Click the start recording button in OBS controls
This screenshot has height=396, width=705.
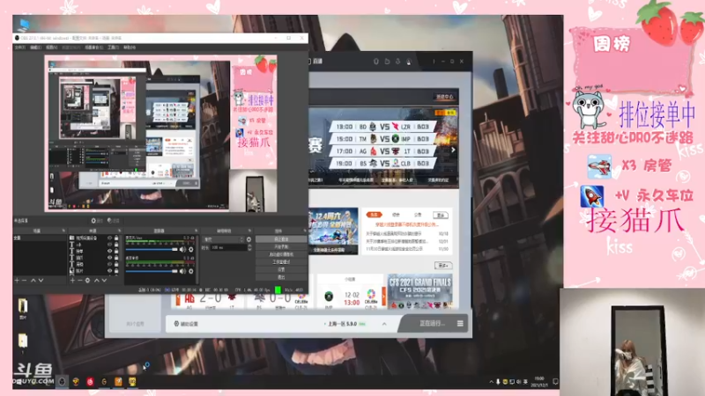(x=281, y=247)
